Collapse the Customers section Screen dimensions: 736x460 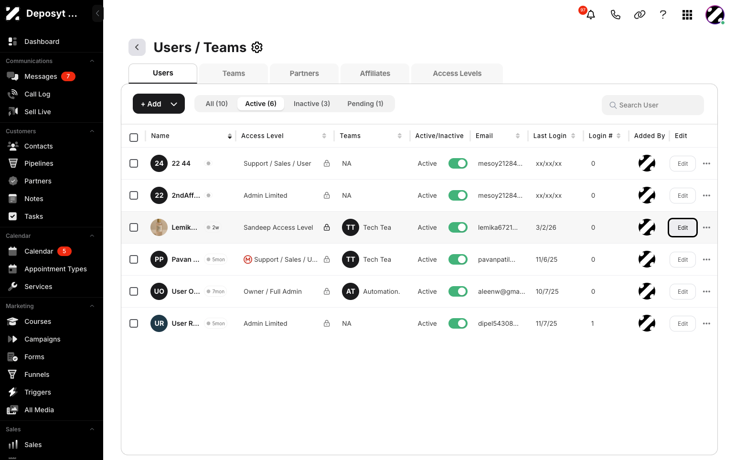coord(92,131)
